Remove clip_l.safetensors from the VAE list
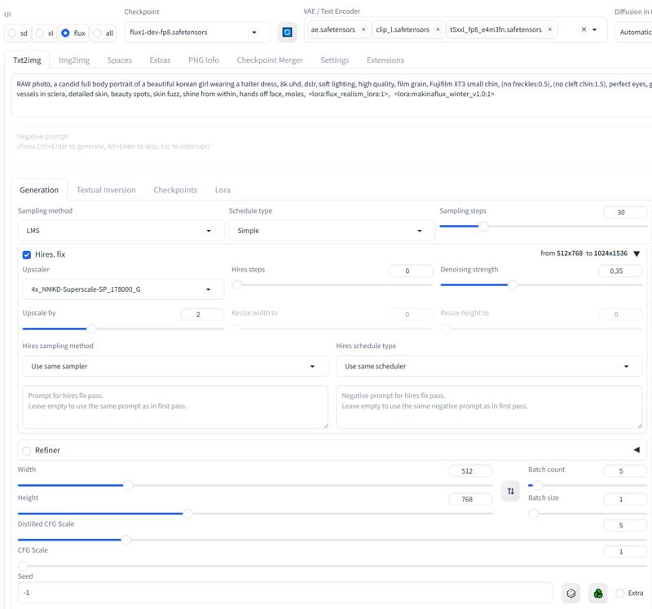 click(438, 29)
